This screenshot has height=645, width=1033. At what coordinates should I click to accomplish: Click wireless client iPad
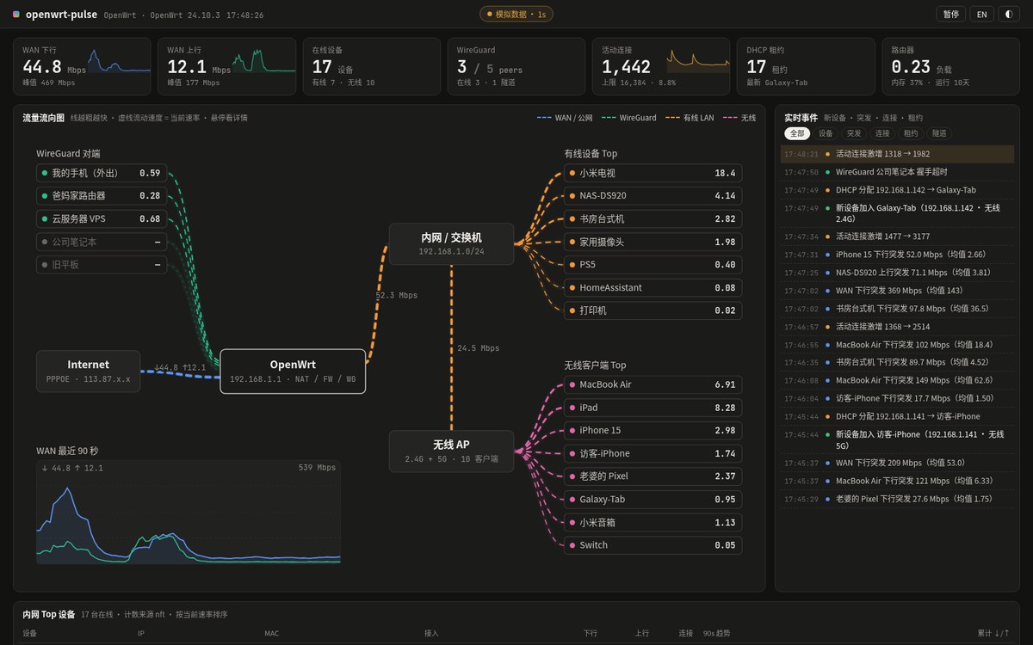(x=653, y=408)
